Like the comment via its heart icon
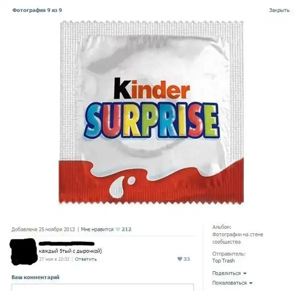Image resolution: width=301 pixels, height=291 pixels. point(180,259)
